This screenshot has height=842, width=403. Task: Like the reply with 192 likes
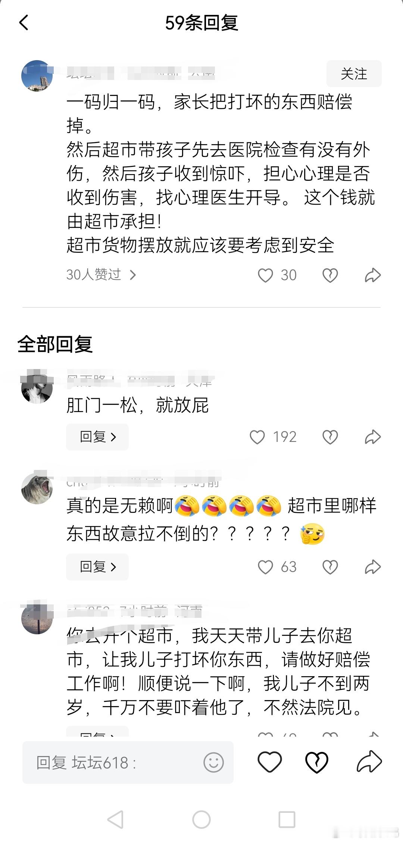(257, 437)
